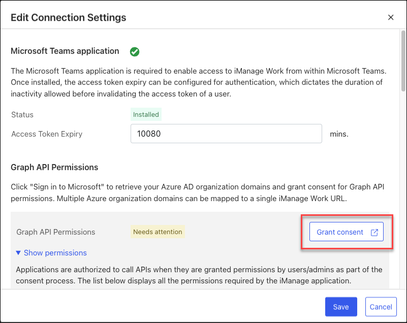The width and height of the screenshot is (407, 323).
Task: Click the Installed status badge
Action: tap(146, 114)
